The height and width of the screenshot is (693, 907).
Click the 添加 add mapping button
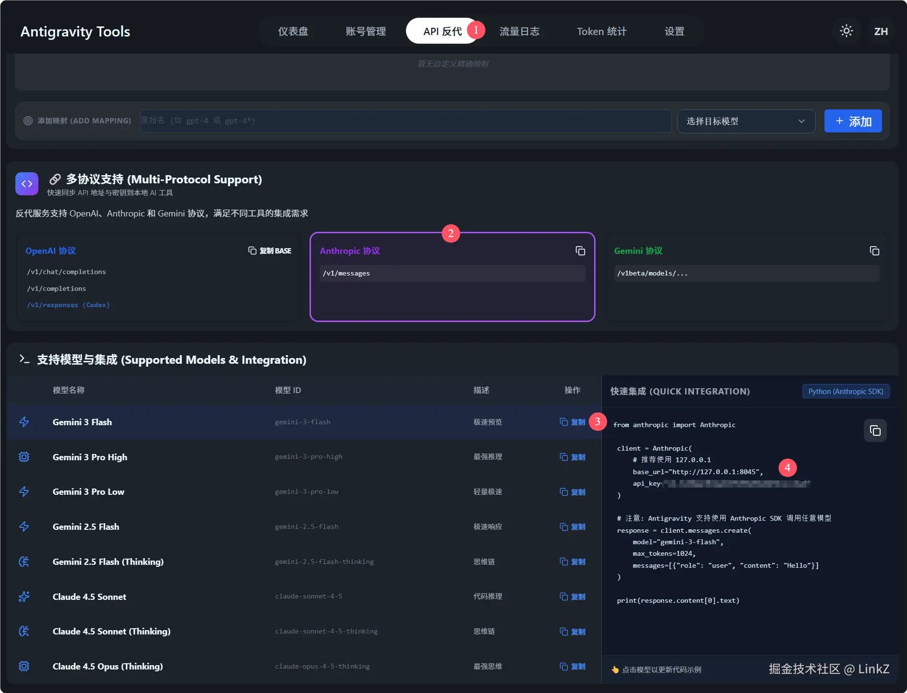point(853,121)
